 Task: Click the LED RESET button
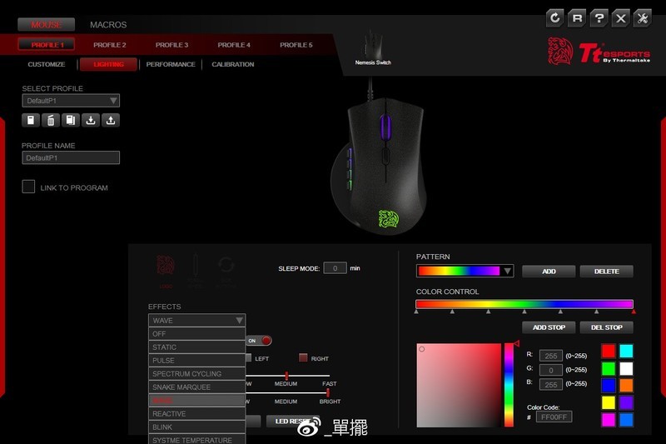pyautogui.click(x=293, y=421)
